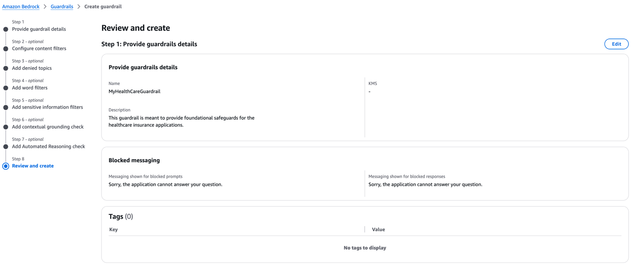Viewport: 632px width, 270px height.
Task: Click the Step 4 step circle
Action: (x=6, y=87)
